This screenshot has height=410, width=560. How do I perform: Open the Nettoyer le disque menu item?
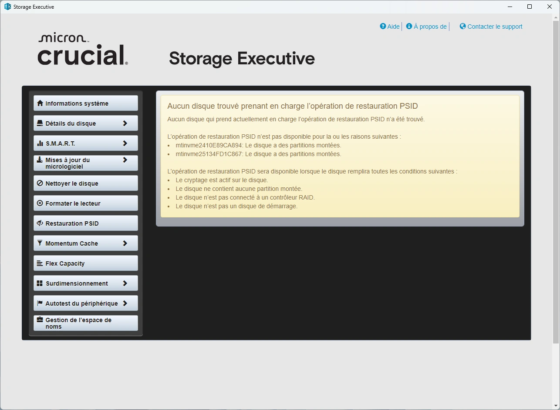pos(86,183)
